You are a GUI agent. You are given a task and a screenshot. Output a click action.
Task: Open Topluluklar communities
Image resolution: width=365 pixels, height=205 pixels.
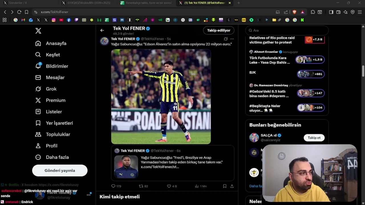[x=52, y=134]
